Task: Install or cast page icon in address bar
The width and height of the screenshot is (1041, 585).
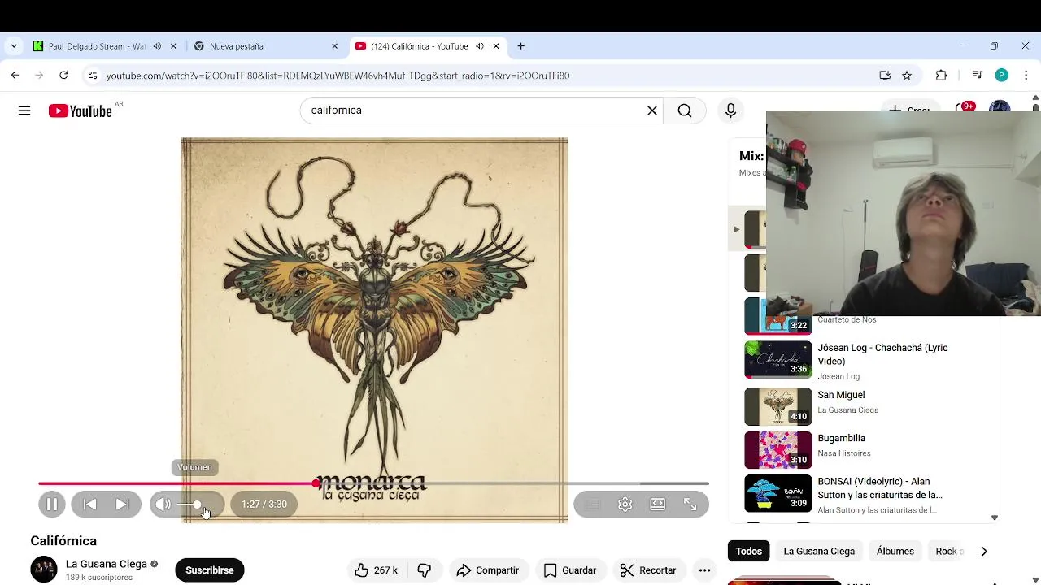Action: tap(885, 76)
